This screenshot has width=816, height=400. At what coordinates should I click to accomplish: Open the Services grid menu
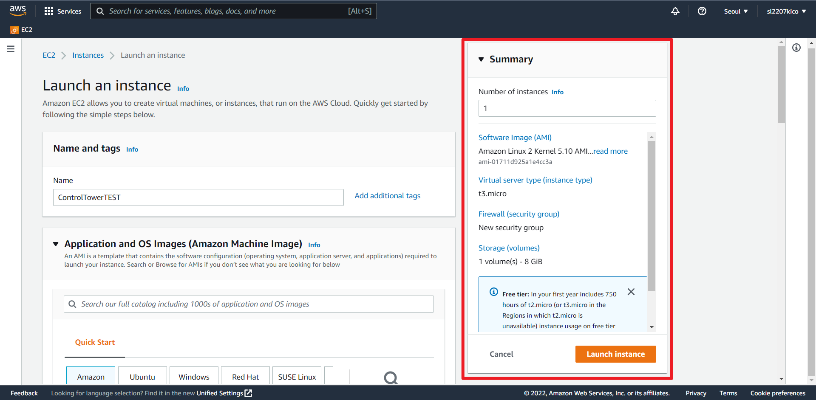point(49,11)
